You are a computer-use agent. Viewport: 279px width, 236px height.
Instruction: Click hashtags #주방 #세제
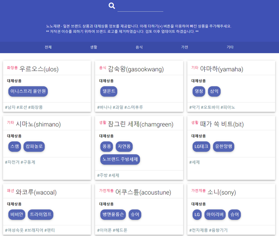coord(108,175)
